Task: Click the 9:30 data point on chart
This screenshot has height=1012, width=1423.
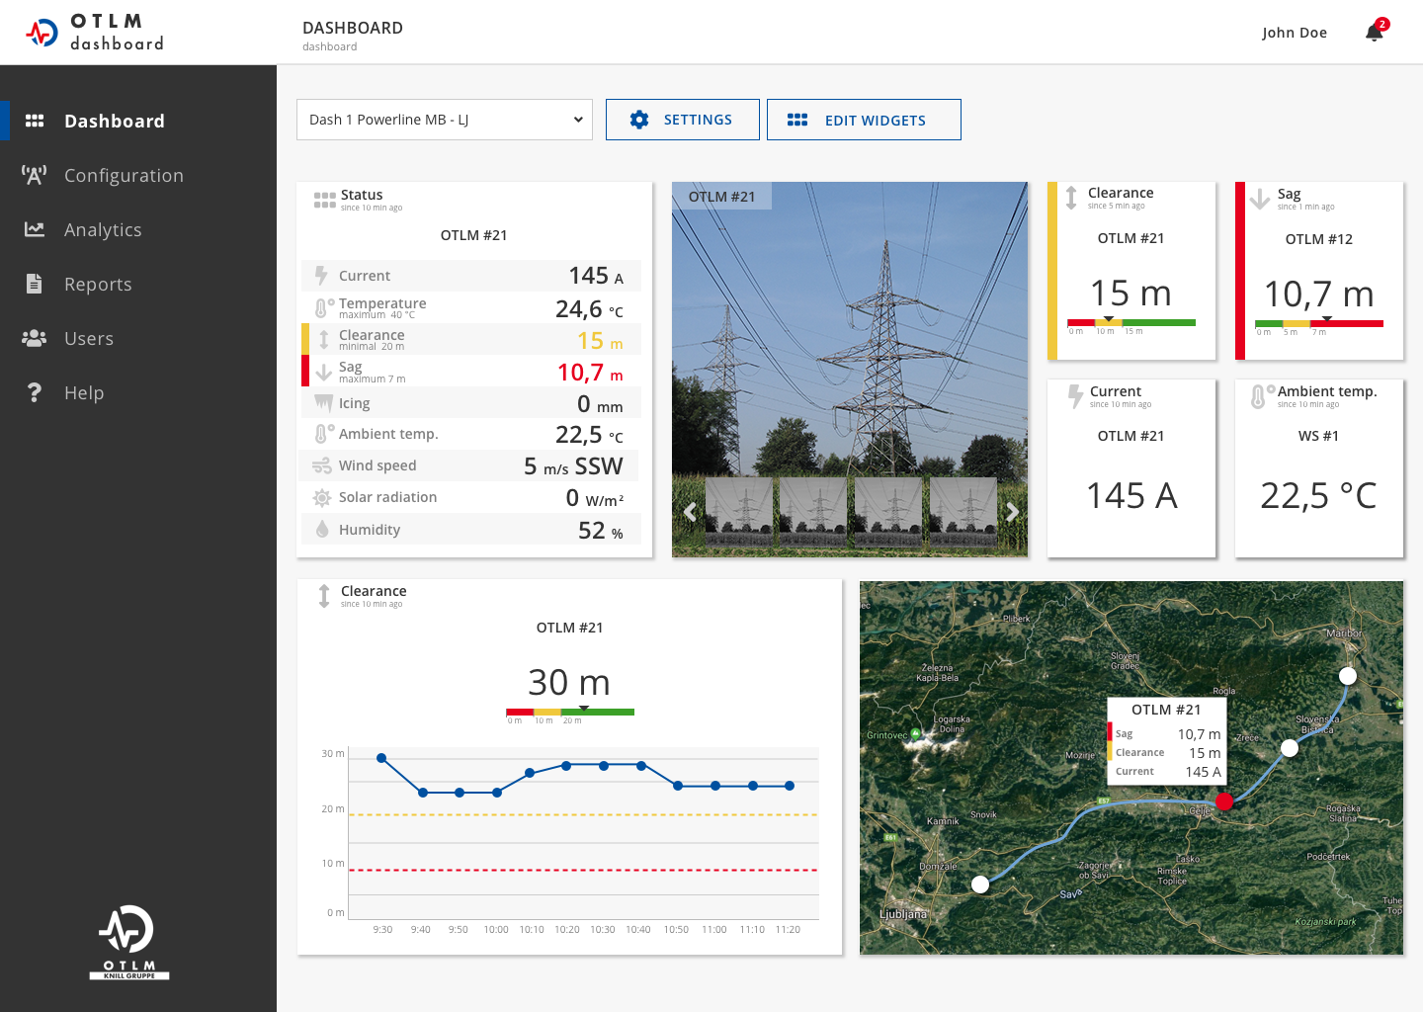Action: 381,758
